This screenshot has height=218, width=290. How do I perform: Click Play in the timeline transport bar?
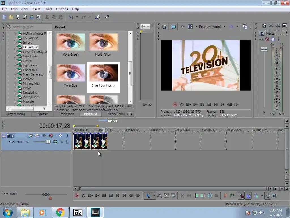[x=97, y=196]
